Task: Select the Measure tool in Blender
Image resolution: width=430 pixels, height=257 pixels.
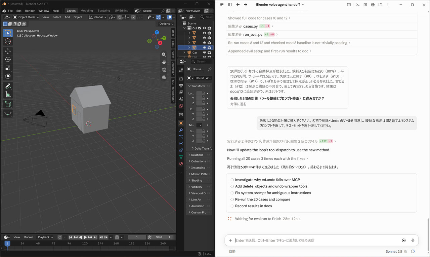Action: [x=8, y=95]
